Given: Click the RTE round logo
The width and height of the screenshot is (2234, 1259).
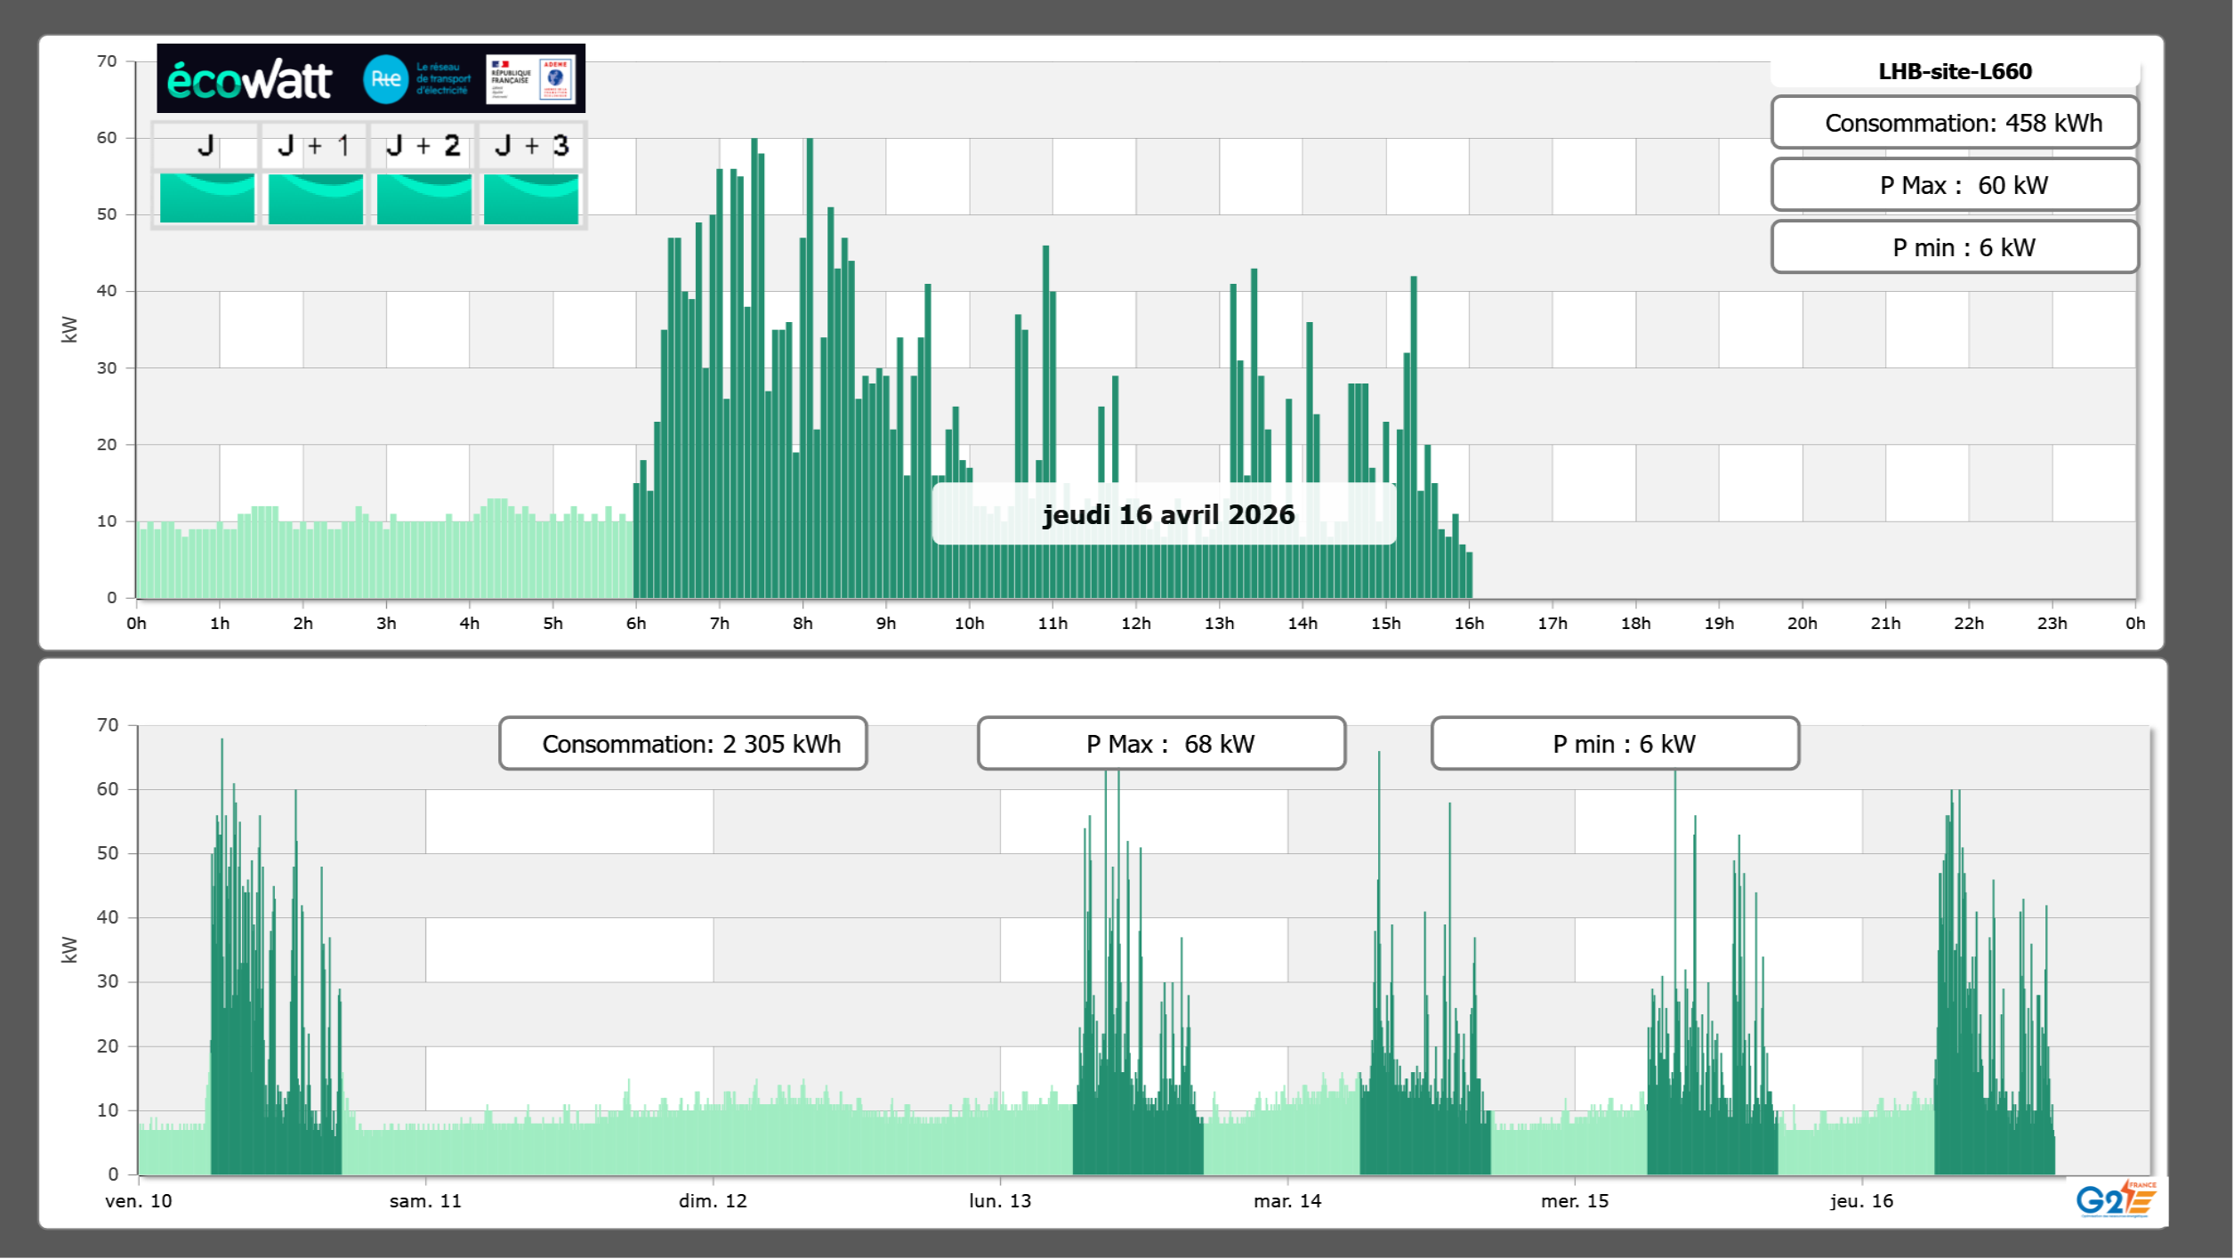Looking at the screenshot, I should pos(385,79).
